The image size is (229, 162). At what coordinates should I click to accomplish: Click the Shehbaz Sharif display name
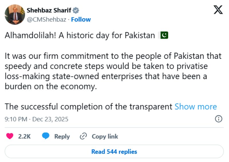click(x=49, y=11)
